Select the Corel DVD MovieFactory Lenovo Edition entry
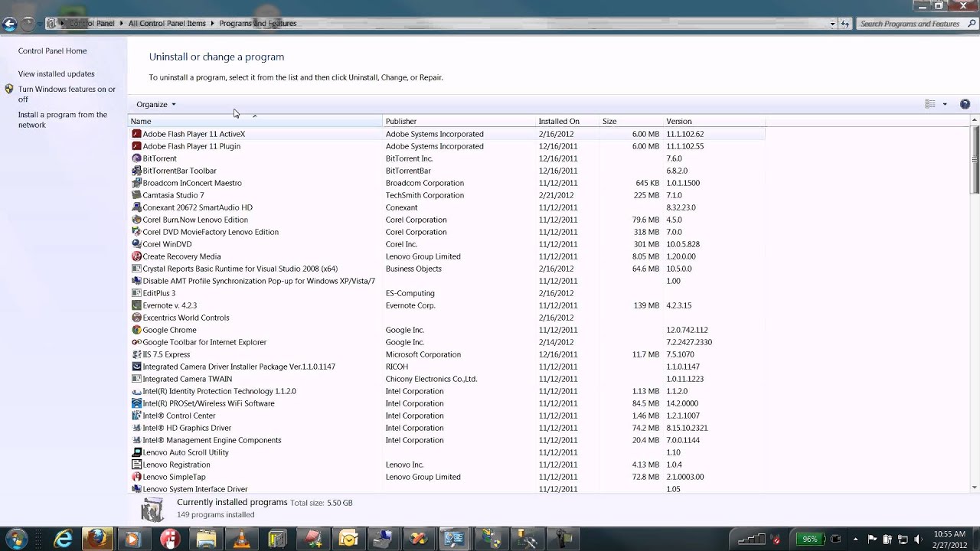 coord(446,232)
